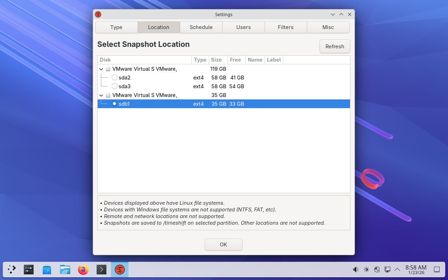Open System Settings from the taskbar
The image size is (448, 280).
point(29,269)
